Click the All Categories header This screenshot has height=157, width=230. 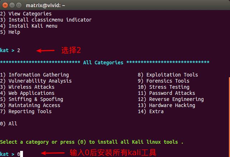103,63
